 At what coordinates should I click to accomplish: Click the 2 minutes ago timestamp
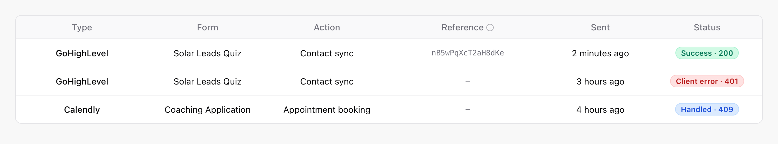pos(600,53)
